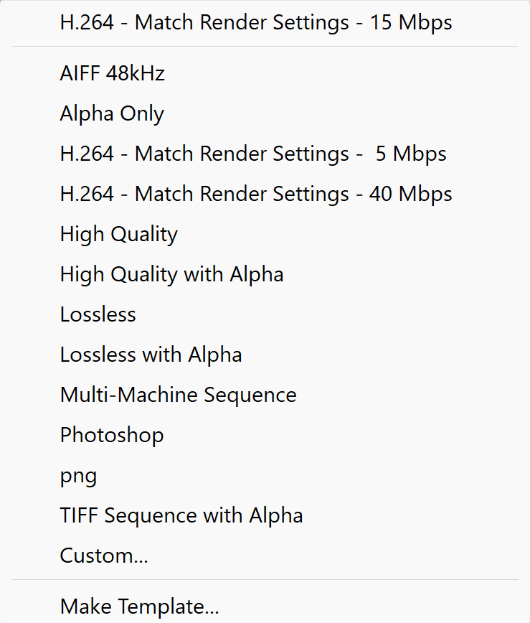
Task: Select the High Quality preset
Action: tap(118, 233)
